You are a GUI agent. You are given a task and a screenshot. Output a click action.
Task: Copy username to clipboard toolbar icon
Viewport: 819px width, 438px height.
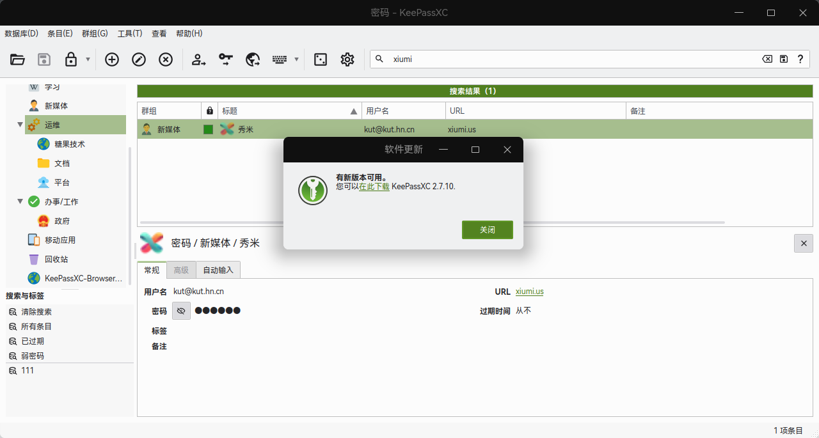[x=199, y=59]
